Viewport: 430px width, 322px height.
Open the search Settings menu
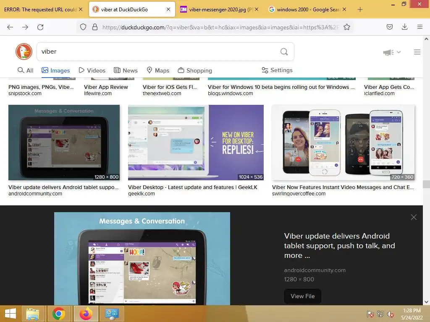[277, 70]
